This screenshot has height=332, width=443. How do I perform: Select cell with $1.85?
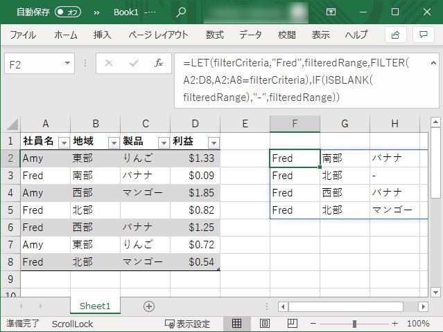195,193
